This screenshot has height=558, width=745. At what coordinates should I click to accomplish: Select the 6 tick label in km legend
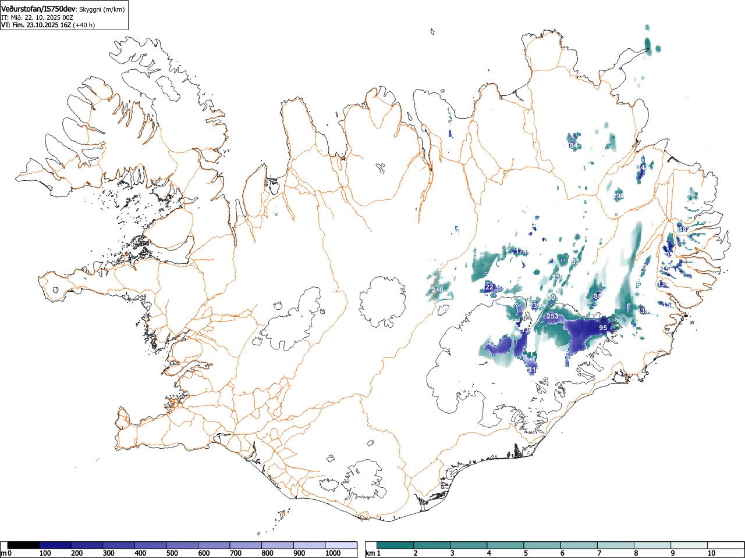pyautogui.click(x=562, y=553)
